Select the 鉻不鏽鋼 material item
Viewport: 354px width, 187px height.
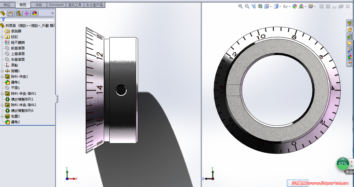[15, 43]
